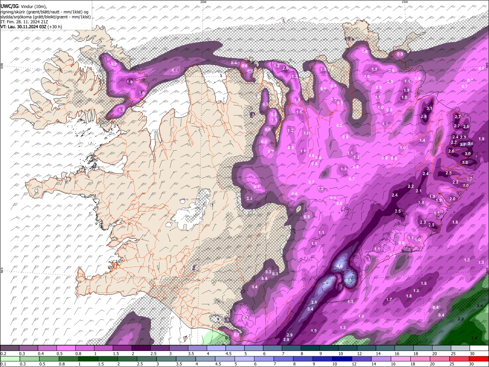
Task: Click the pale grey 25–30 upper legend swatch
Action: [460, 348]
